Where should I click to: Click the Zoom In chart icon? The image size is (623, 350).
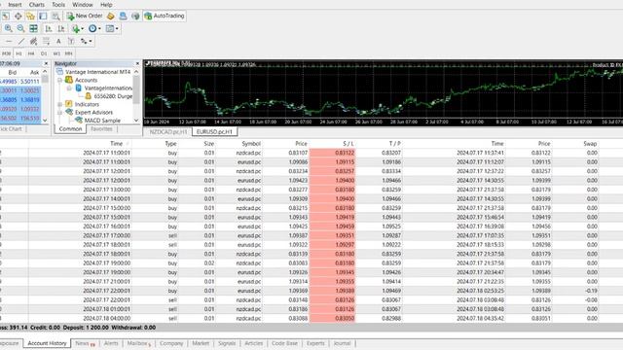pyautogui.click(x=9, y=28)
